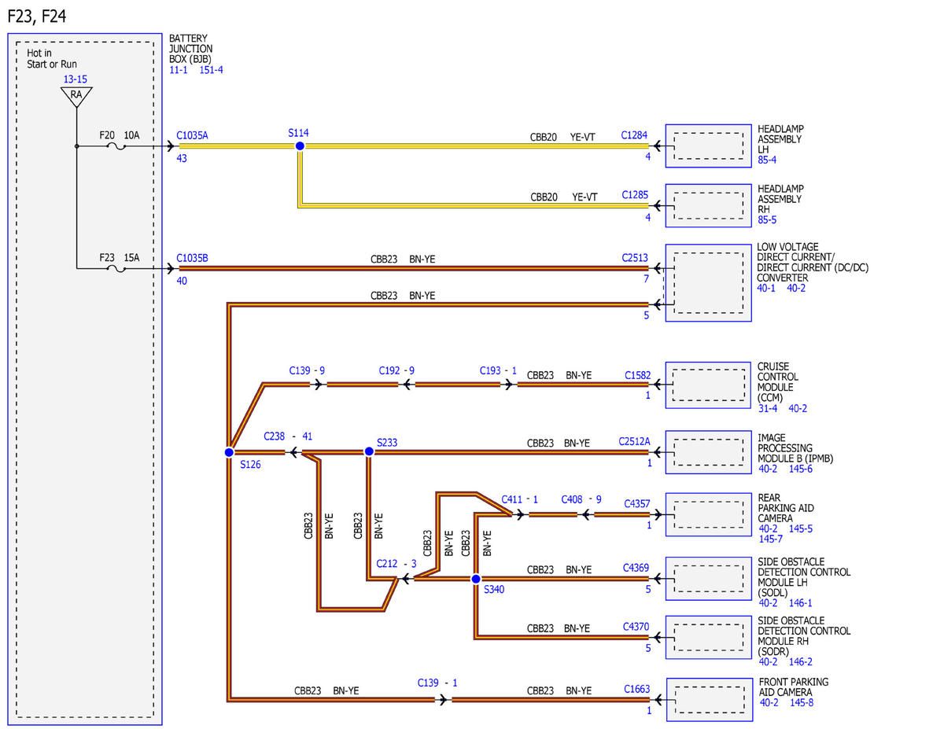The width and height of the screenshot is (944, 729).
Task: Select the blue splice dot at S114
Action: (x=299, y=146)
